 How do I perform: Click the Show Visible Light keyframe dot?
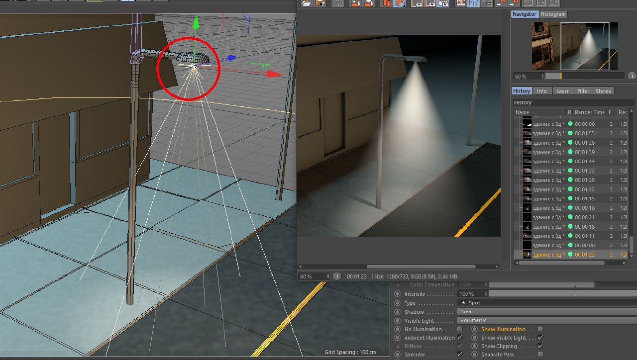click(474, 338)
